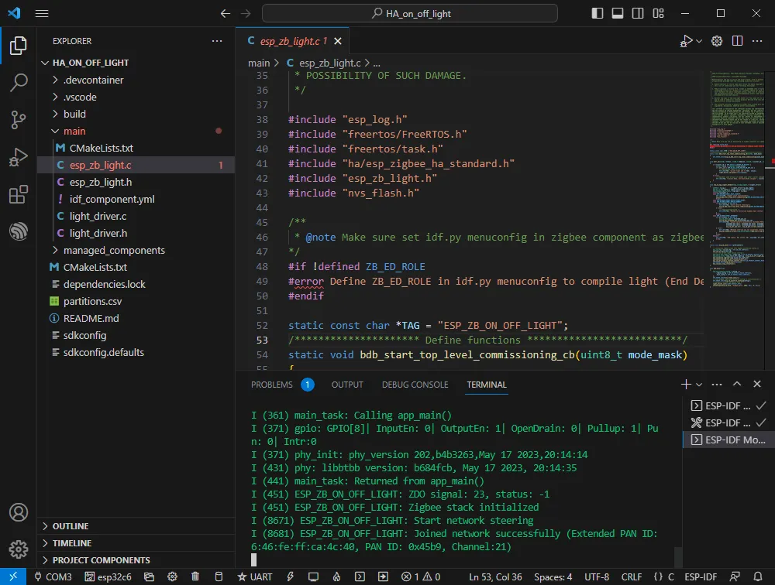Open the ESP-IDF Explorer sidebar icon

19,231
